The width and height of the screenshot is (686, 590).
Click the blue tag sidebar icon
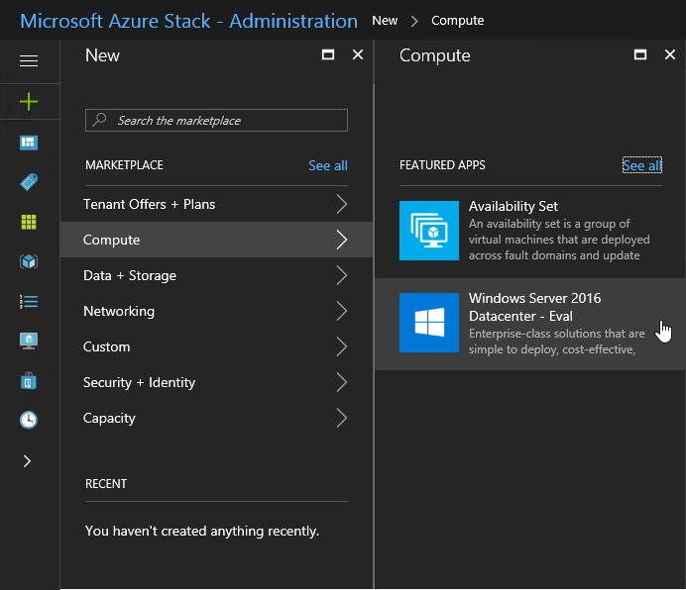[29, 182]
